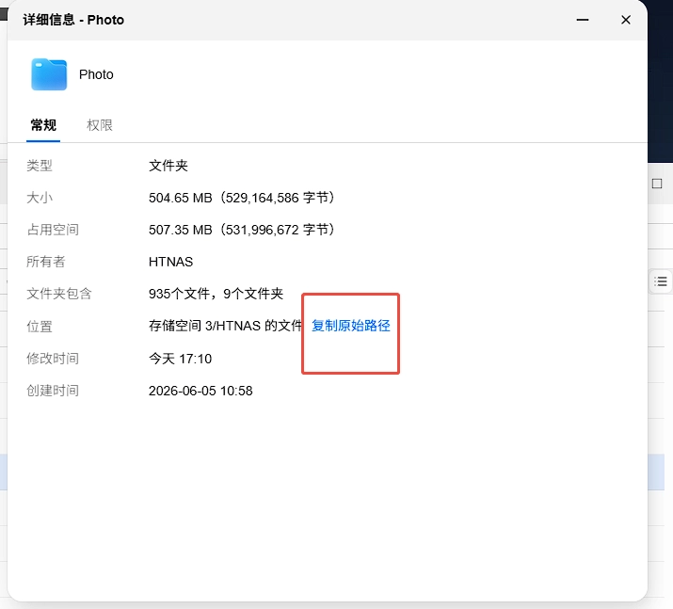Click the 2026-06-05 10:58 creation time
Screen dimensions: 673x609
200,391
